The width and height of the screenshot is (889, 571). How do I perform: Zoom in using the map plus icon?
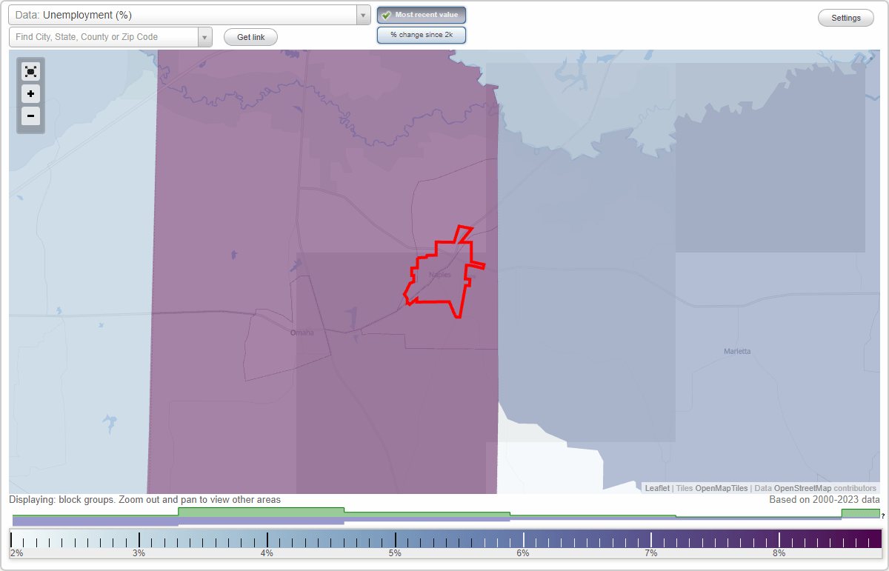(30, 94)
